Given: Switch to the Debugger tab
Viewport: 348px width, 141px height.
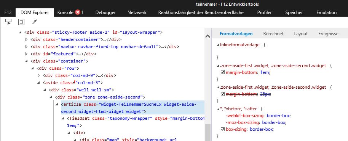Looking at the screenshot, I should pyautogui.click(x=105, y=13).
